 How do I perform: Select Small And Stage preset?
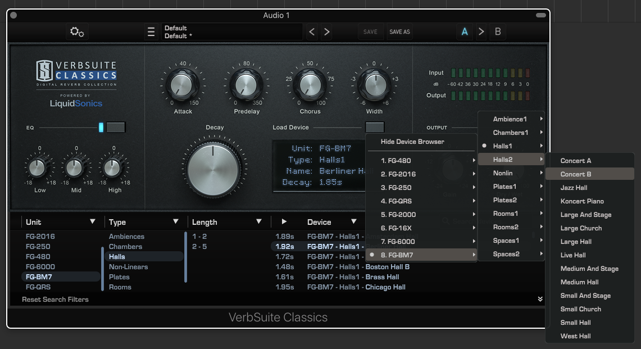(590, 296)
